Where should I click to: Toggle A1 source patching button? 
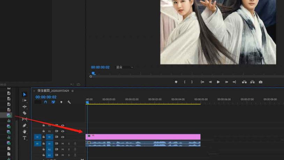pyautogui.click(x=37, y=144)
